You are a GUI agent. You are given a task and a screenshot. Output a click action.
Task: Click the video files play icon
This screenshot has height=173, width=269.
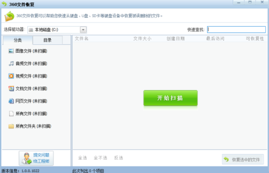pyautogui.click(x=11, y=76)
